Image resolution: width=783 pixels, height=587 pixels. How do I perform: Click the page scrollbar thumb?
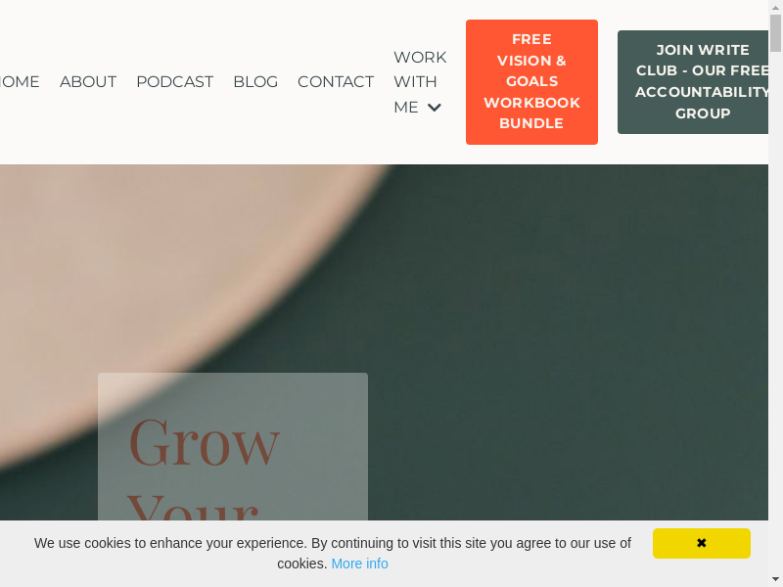(x=775, y=33)
